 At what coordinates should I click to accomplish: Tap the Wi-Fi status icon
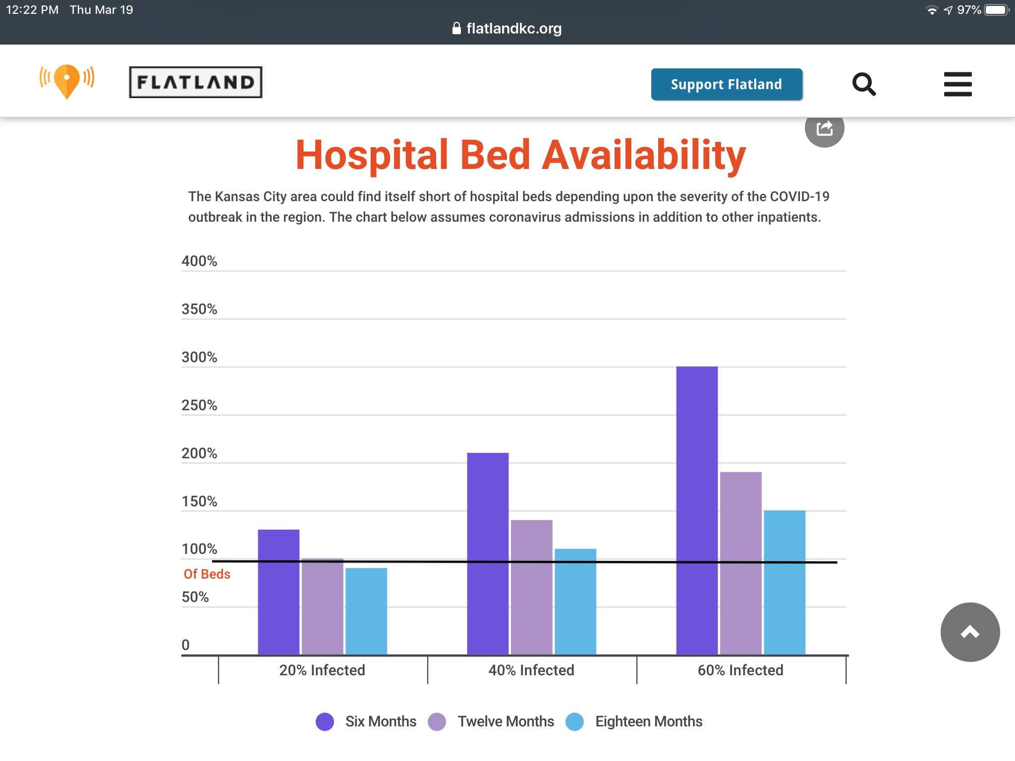tap(932, 10)
